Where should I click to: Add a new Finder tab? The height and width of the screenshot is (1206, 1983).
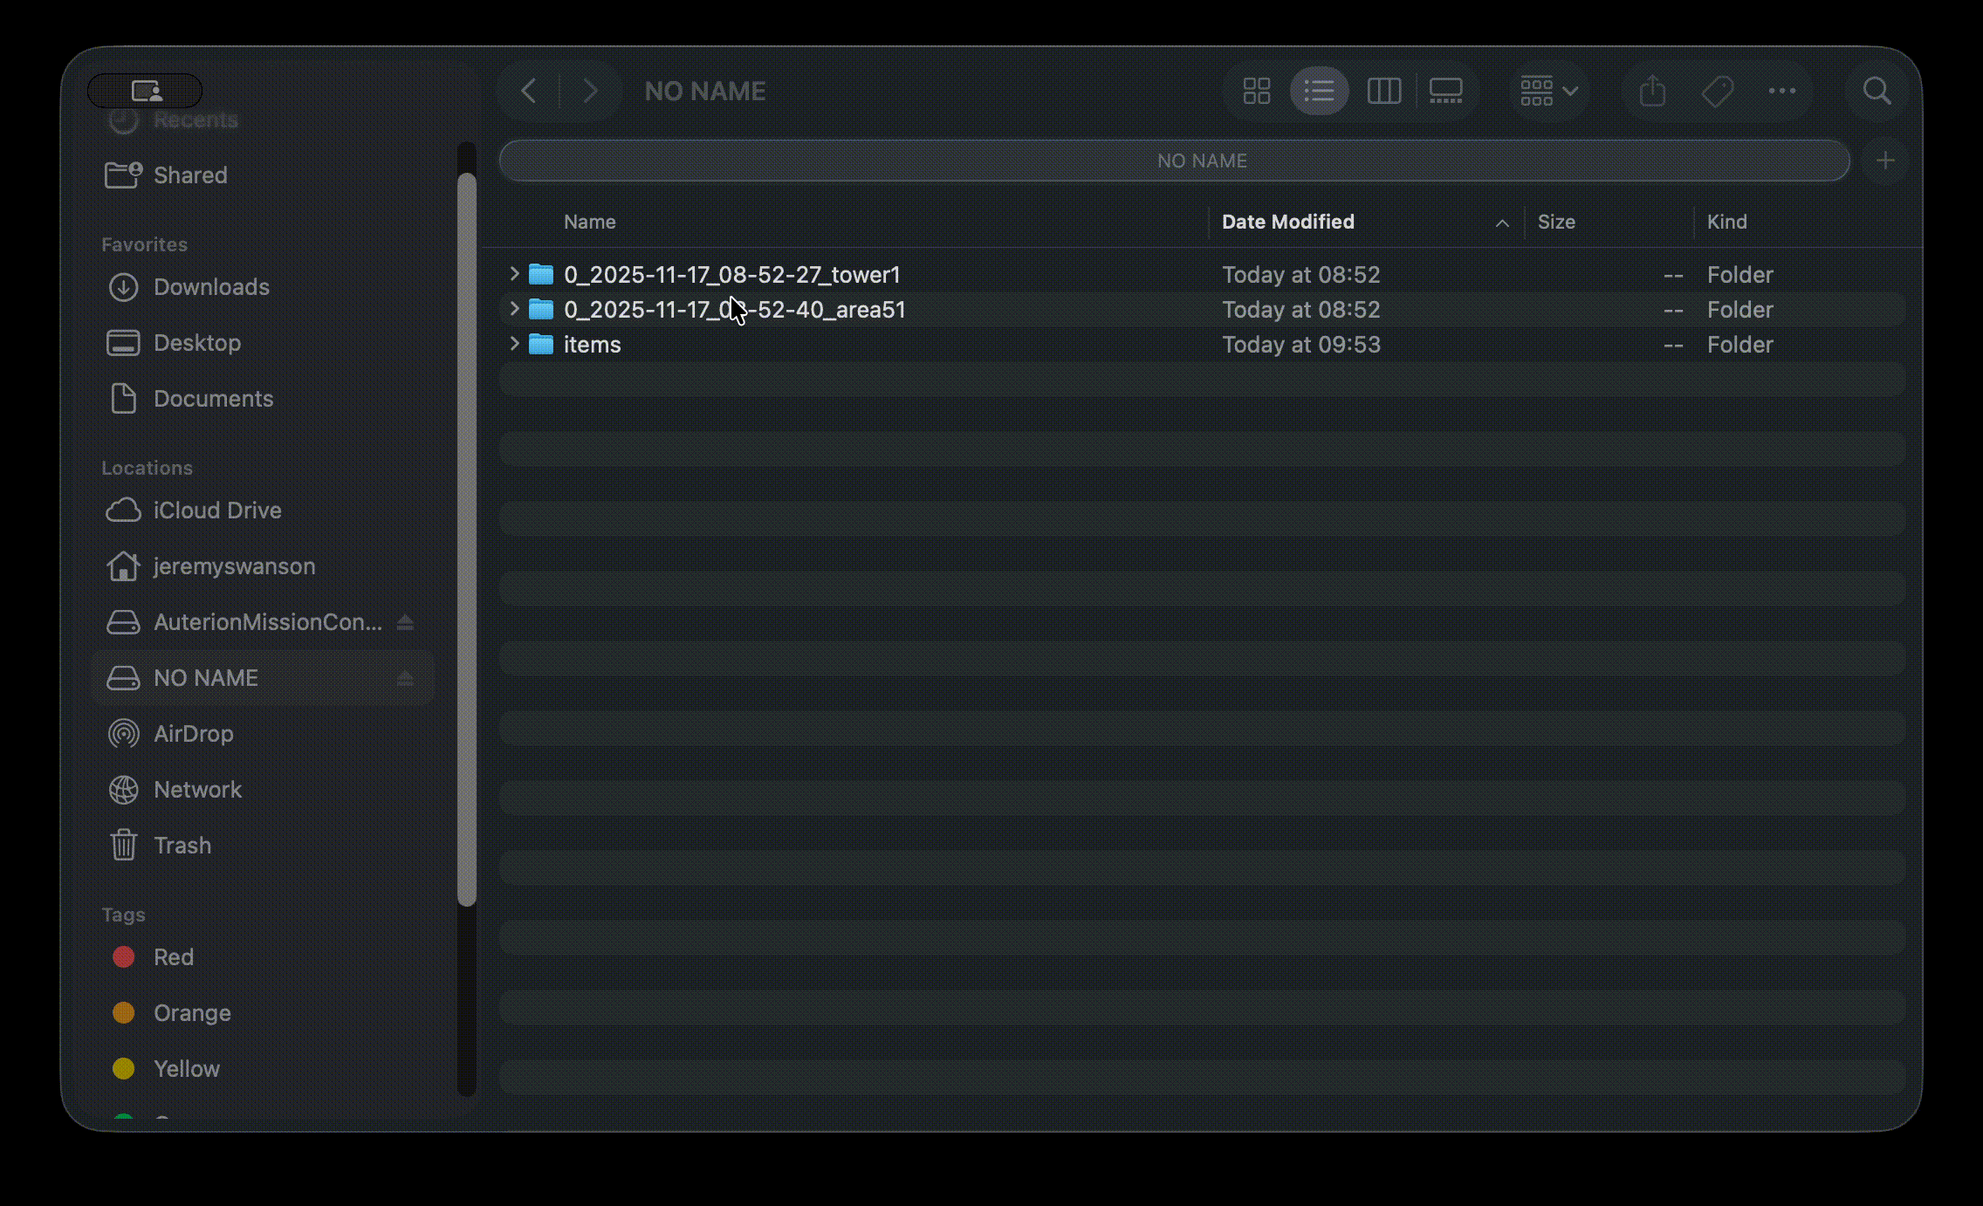click(x=1885, y=161)
